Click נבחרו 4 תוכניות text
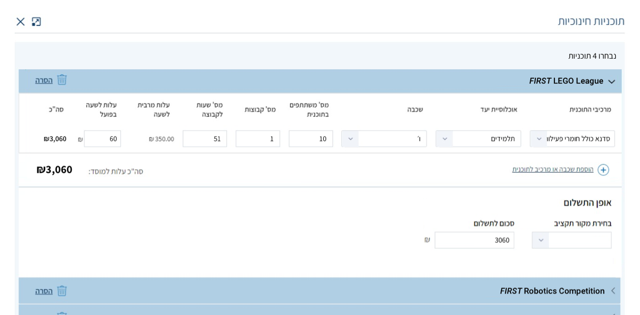 (592, 56)
